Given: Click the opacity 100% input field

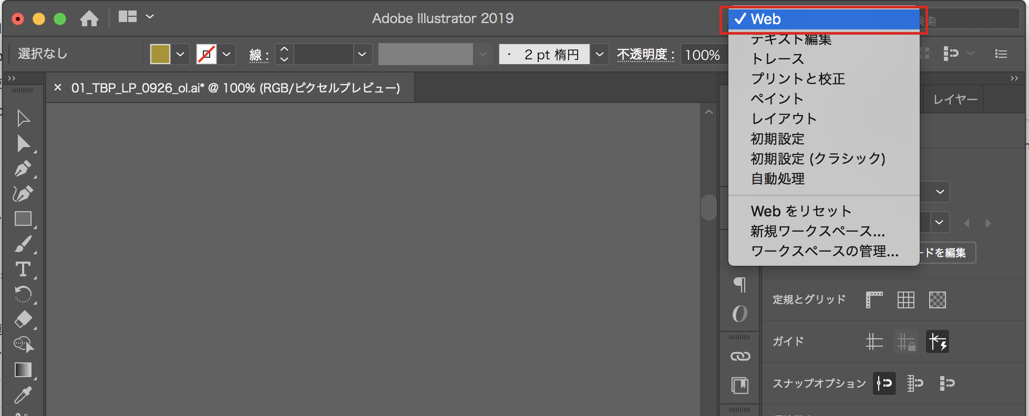Looking at the screenshot, I should coord(704,55).
